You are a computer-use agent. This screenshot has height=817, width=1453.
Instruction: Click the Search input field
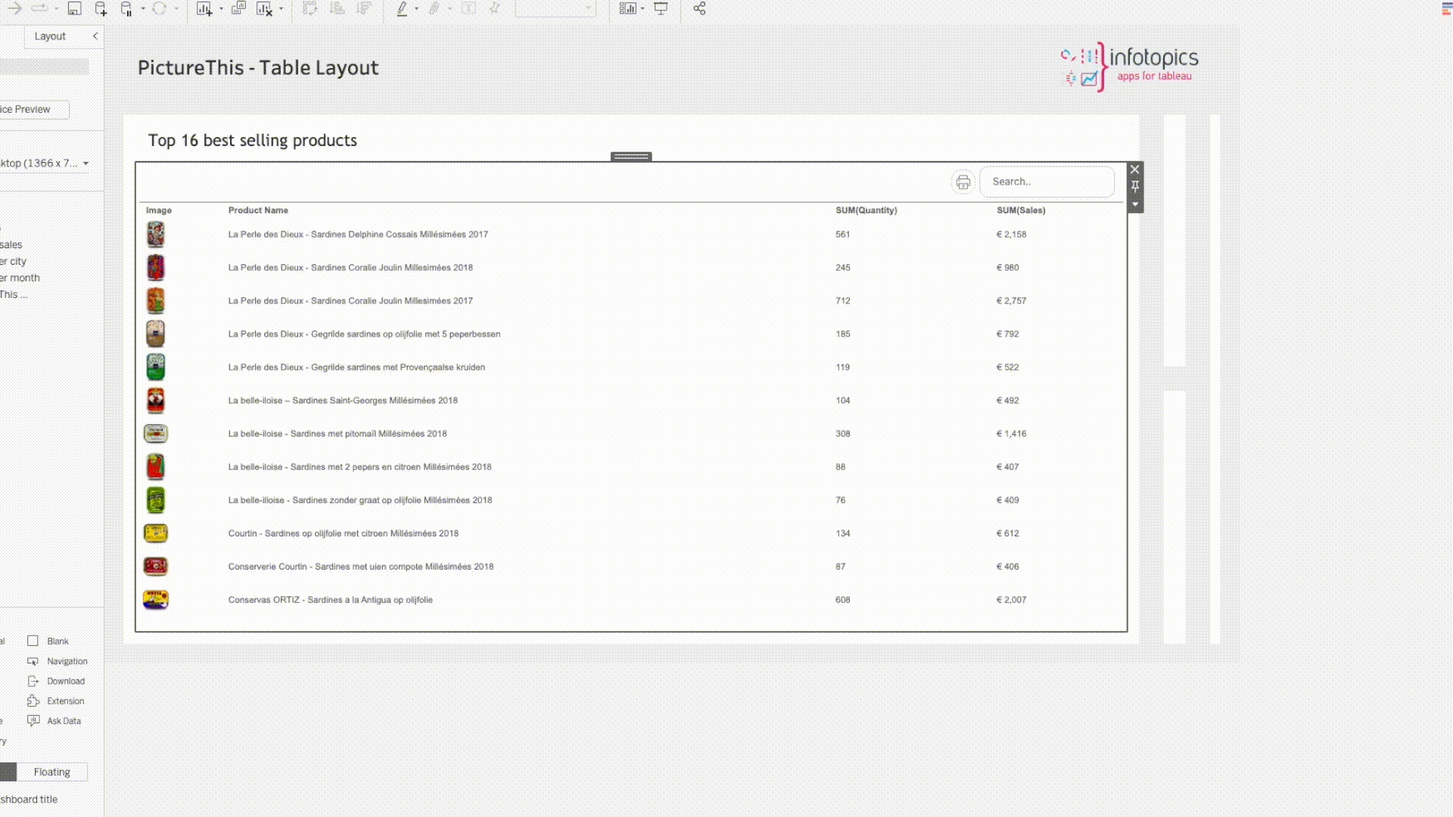tap(1047, 182)
